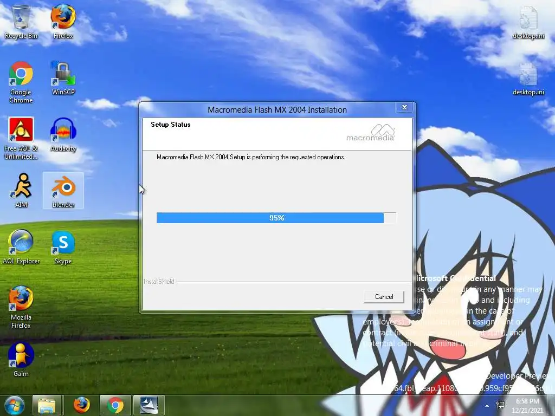The width and height of the screenshot is (555, 416).
Task: Click the InstallShield label
Action: click(159, 282)
